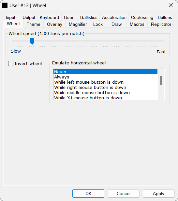The height and width of the screenshot is (201, 178).
Task: Open the Acceleration tab
Action: [x=114, y=17]
